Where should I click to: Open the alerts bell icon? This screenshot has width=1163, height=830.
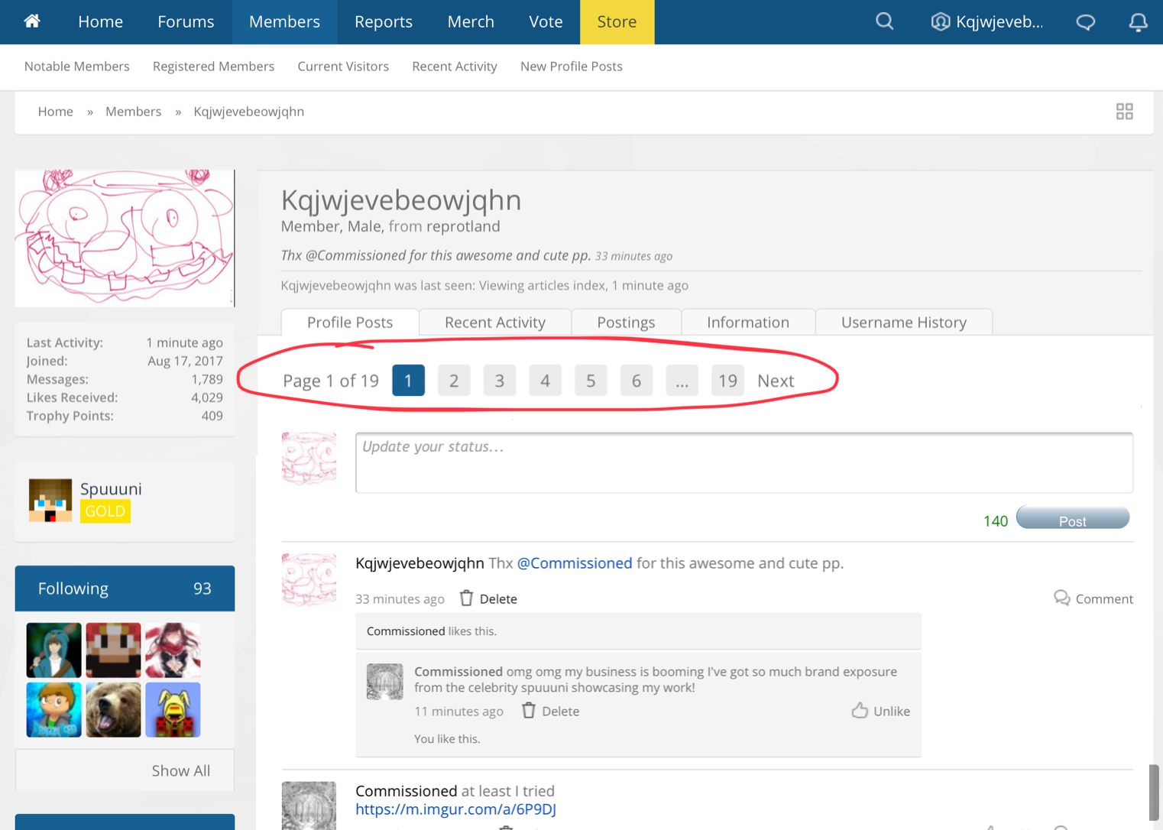point(1138,22)
